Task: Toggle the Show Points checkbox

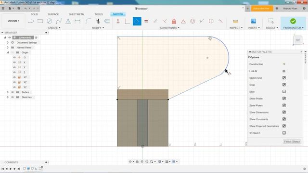Action: 284,105
